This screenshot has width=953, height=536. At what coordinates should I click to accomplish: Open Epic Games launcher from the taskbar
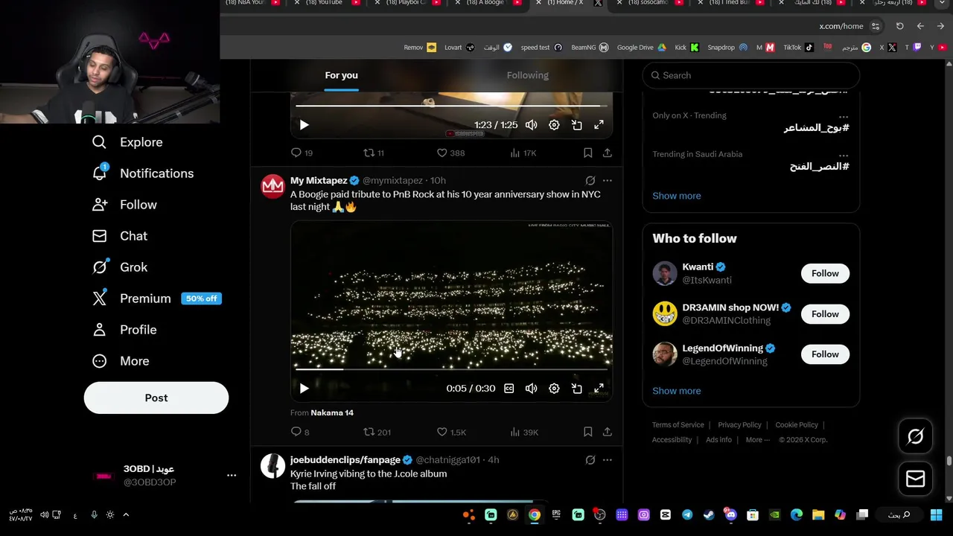(556, 514)
